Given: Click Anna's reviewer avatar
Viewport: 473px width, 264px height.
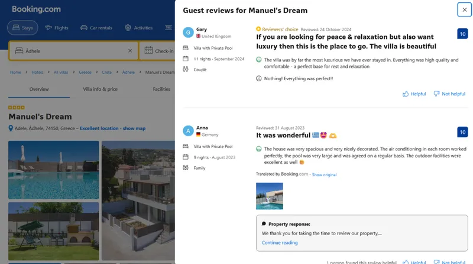Looking at the screenshot, I should 188,131.
